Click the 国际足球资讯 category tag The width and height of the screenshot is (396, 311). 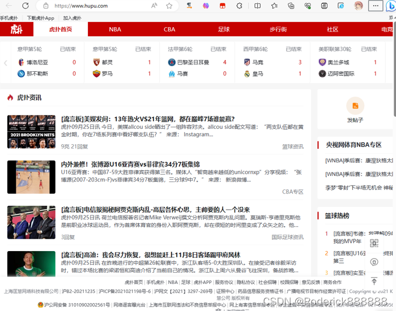287,237
